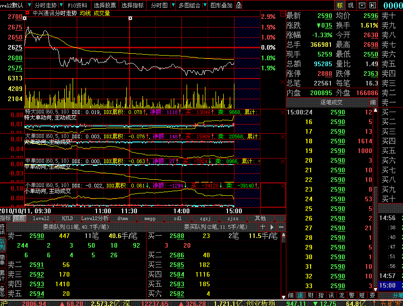Click the chart marker icon at 11:30
The image size is (403, 306).
131,18
